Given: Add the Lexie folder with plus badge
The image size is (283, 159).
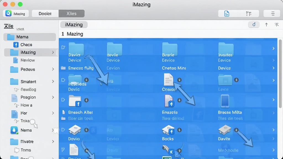Looking at the screenshot, I should point(236,80).
